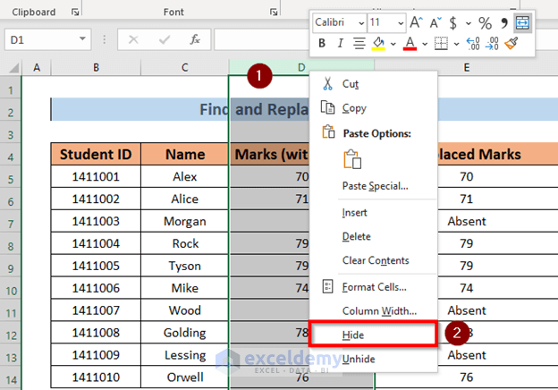Open the Calibri font name dropdown

tap(359, 22)
